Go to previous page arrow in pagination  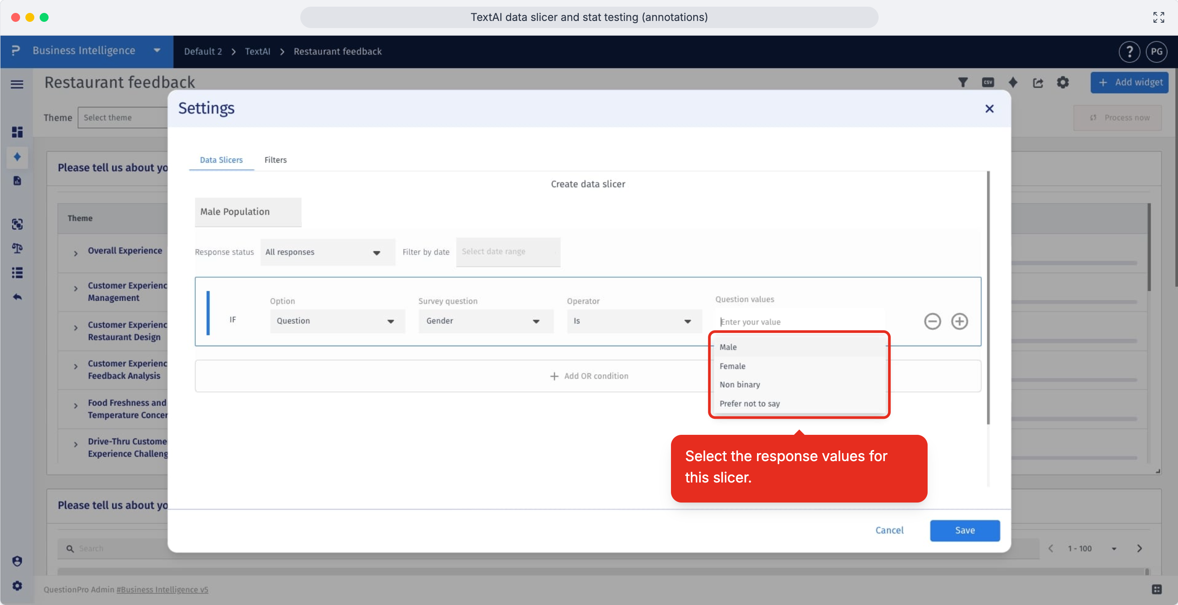click(1051, 548)
